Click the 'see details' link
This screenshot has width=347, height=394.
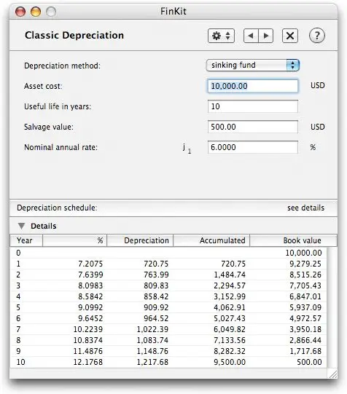[305, 208]
